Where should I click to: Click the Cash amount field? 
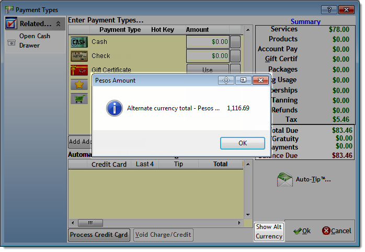tap(208, 42)
